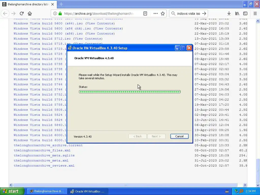Open Windows Vista build 5600 (x86 chk).iso
This screenshot has height=195, width=260.
[52, 28]
